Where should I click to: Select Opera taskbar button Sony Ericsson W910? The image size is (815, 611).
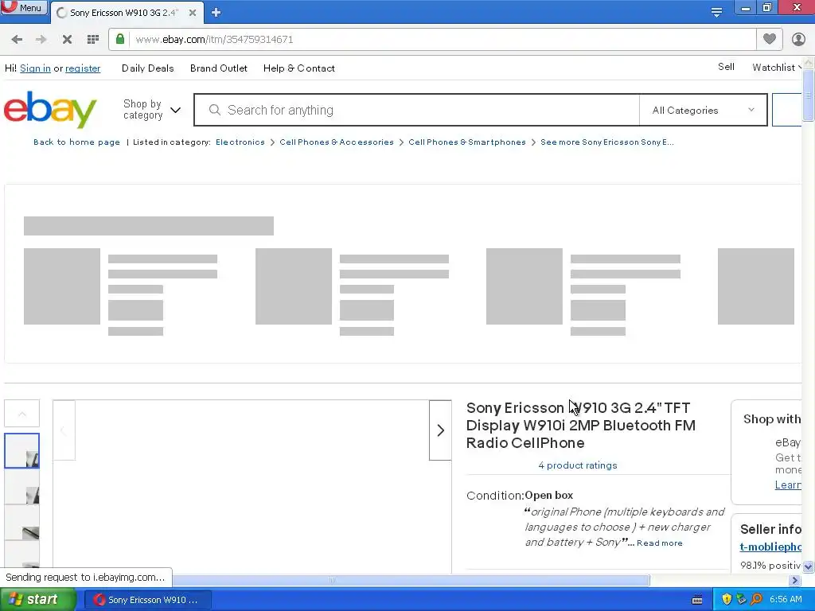tap(147, 600)
